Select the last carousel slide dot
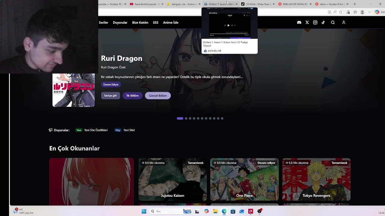The image size is (385, 216). pyautogui.click(x=222, y=118)
